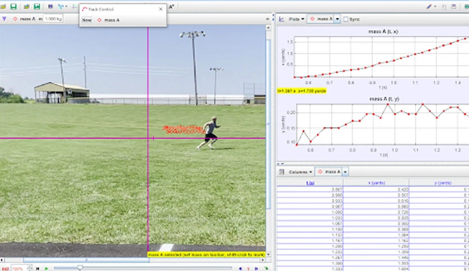The height and width of the screenshot is (271, 469).
Task: Click the table view icon
Action: [282, 172]
